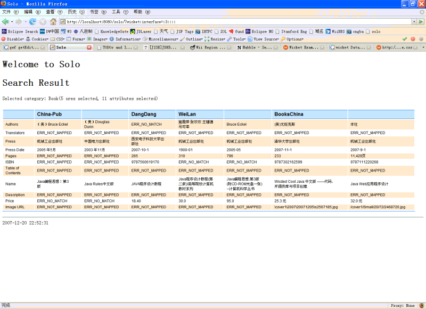This screenshot has height=309, width=426.
Task: Go to the Home page icon
Action: (53, 21)
